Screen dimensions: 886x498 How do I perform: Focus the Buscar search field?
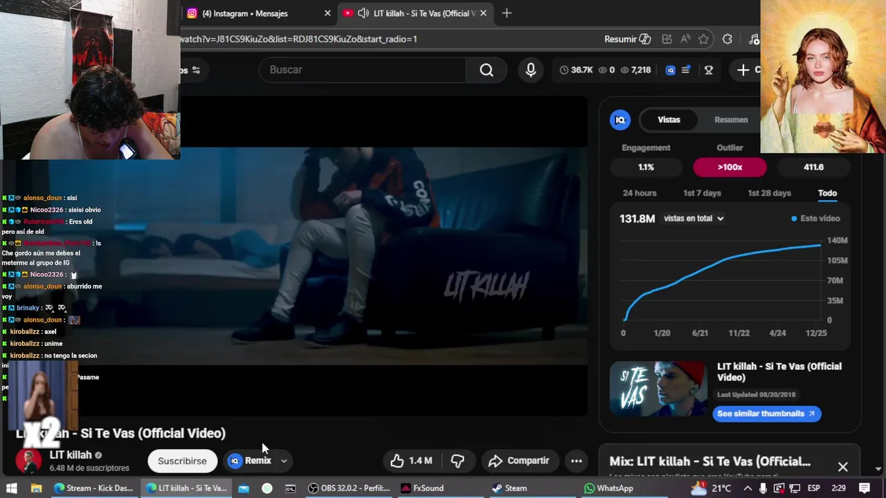362,70
